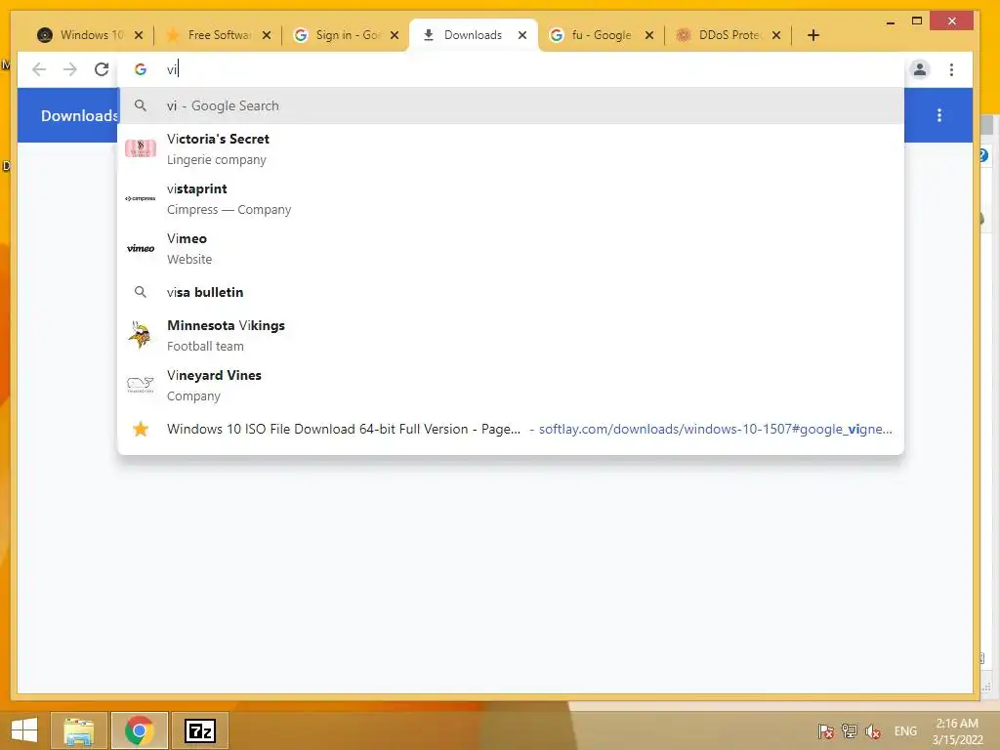Close the Free Software tab
This screenshot has width=1000, height=750.
click(267, 36)
